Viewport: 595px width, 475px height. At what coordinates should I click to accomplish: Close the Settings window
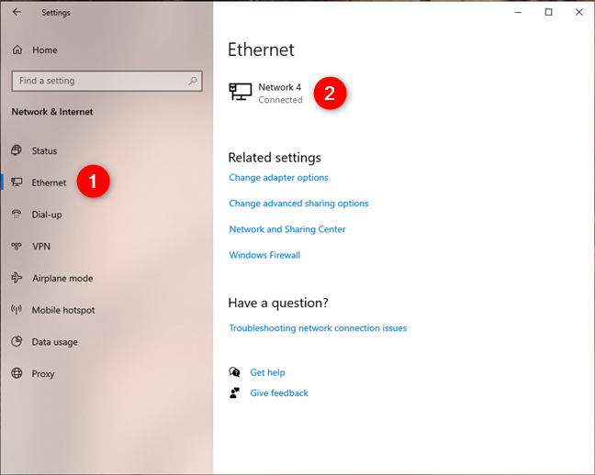pos(578,12)
